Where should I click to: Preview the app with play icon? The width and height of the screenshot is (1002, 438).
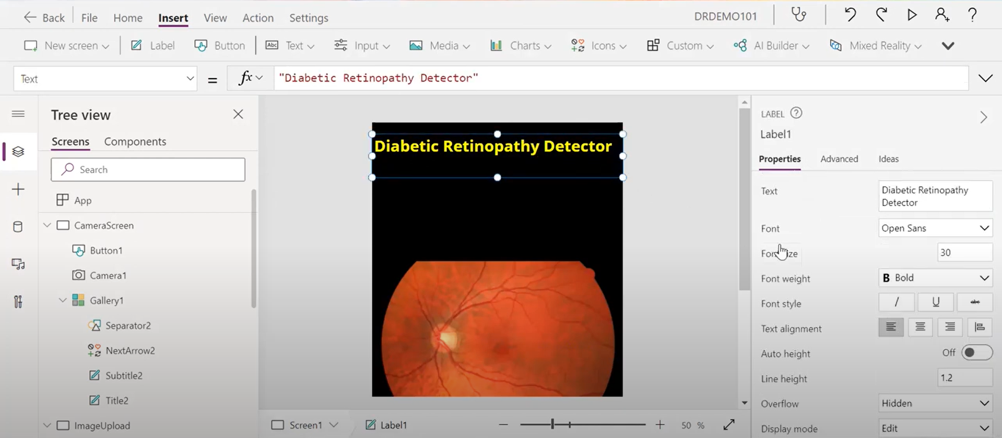(x=912, y=15)
